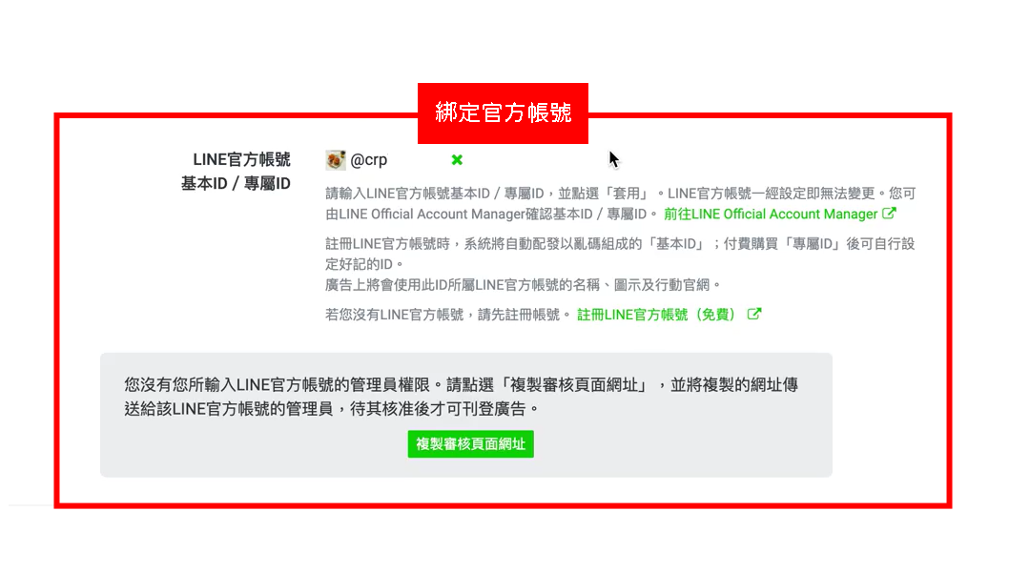
Task: Click the notice line starting 您沒有您所輸入
Action: click(461, 384)
